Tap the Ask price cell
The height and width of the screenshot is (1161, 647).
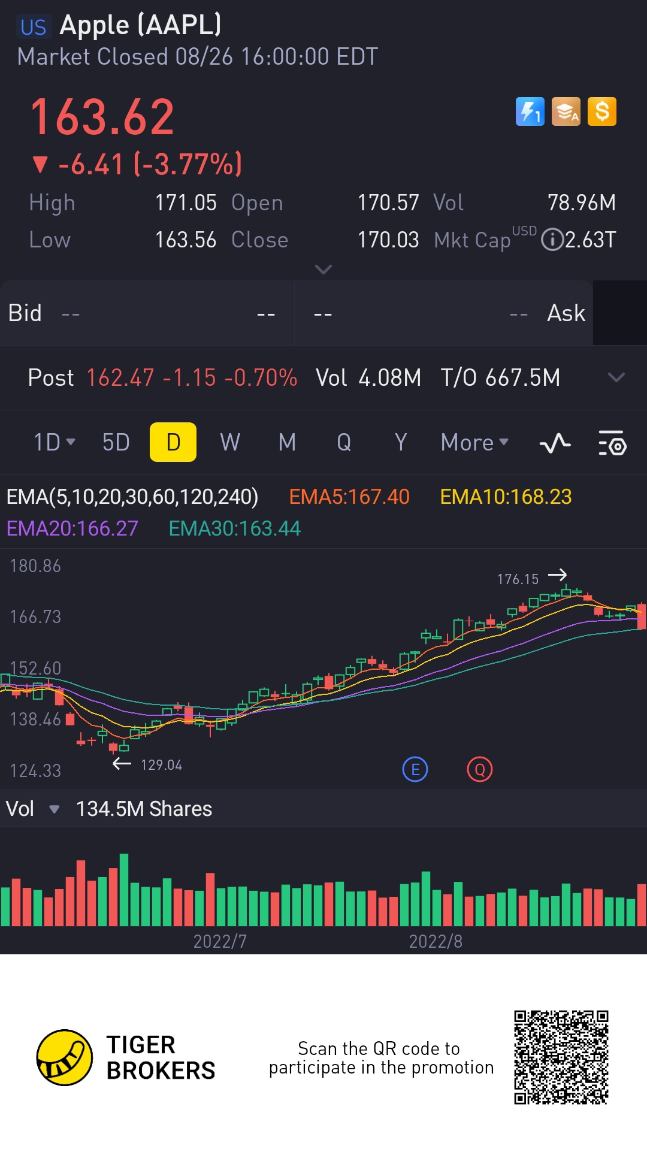tap(444, 313)
